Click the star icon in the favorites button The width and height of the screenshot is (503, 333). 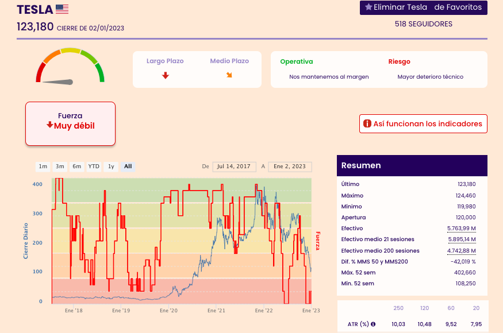click(368, 7)
